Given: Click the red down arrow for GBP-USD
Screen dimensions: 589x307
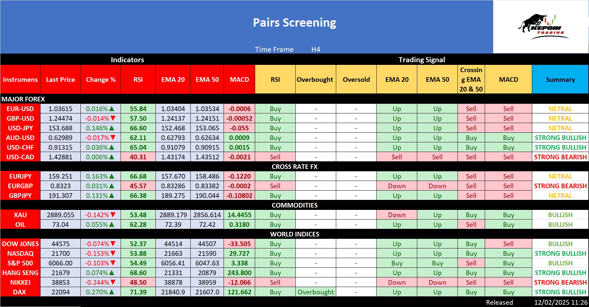Looking at the screenshot, I should click(x=113, y=118).
